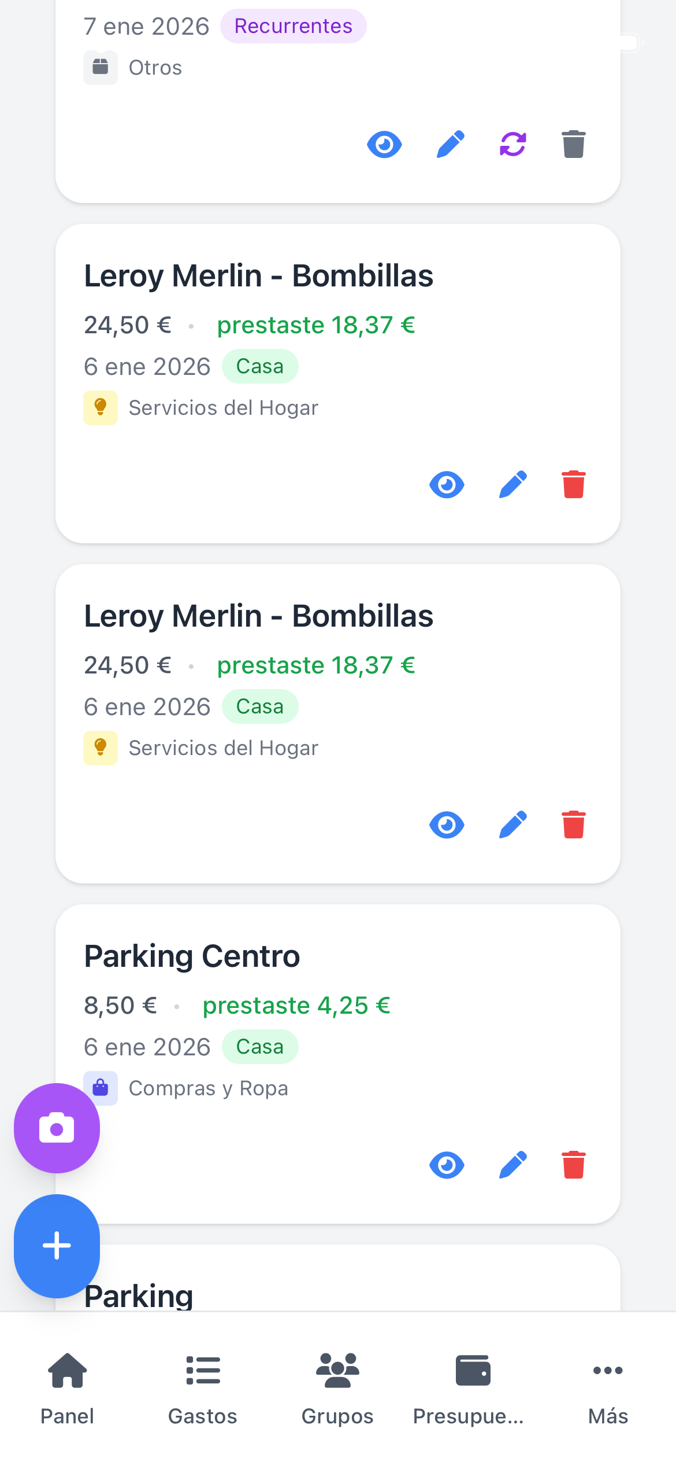
Task: Click the Recurrentes group tag
Action: pyautogui.click(x=293, y=26)
